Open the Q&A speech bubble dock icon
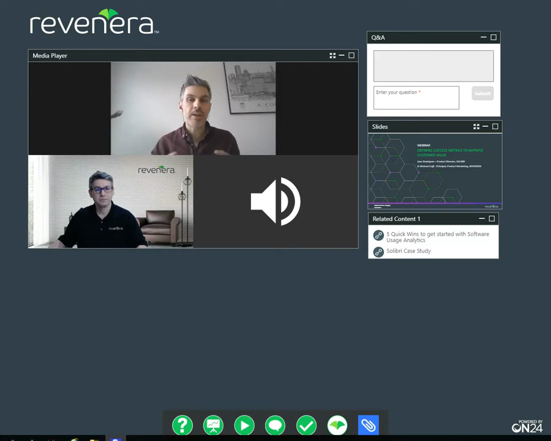The image size is (551, 441). (275, 425)
